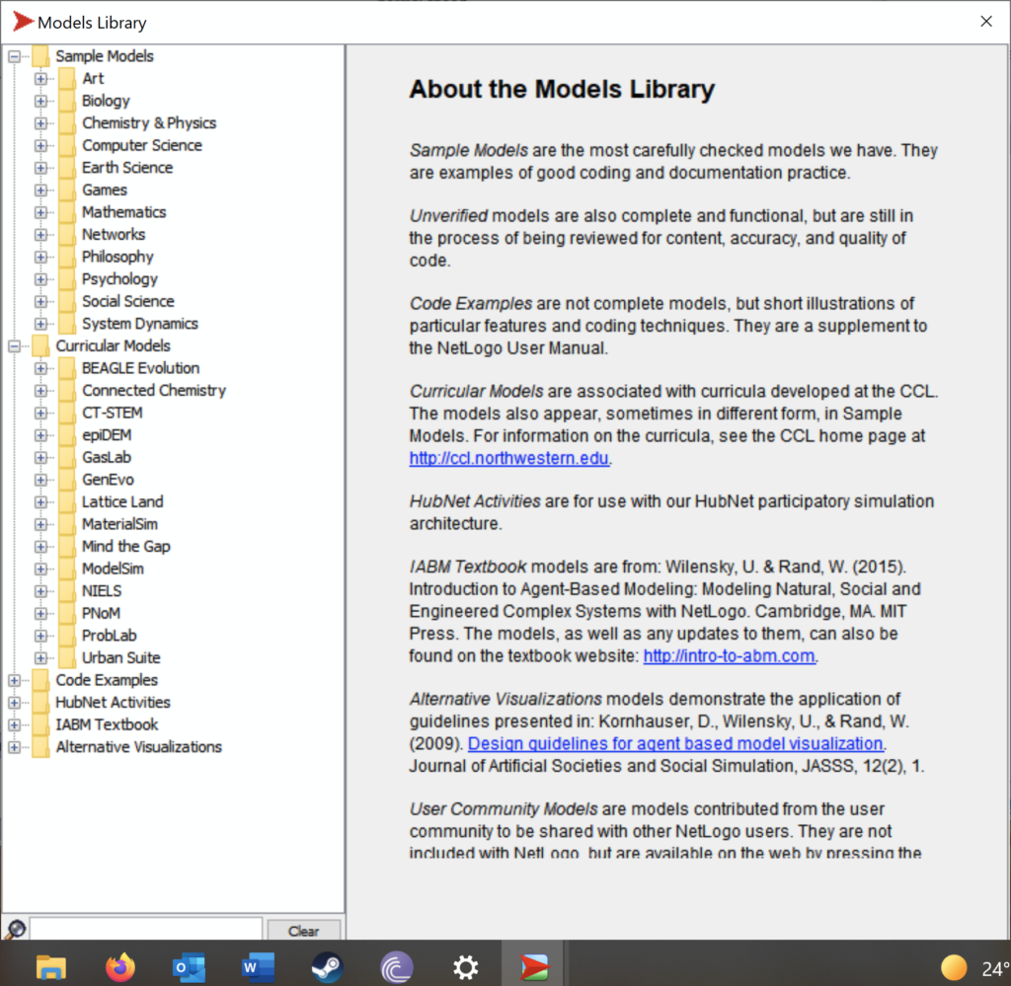Select ProbLab in the tree
Image resolution: width=1011 pixels, height=986 pixels.
(109, 636)
